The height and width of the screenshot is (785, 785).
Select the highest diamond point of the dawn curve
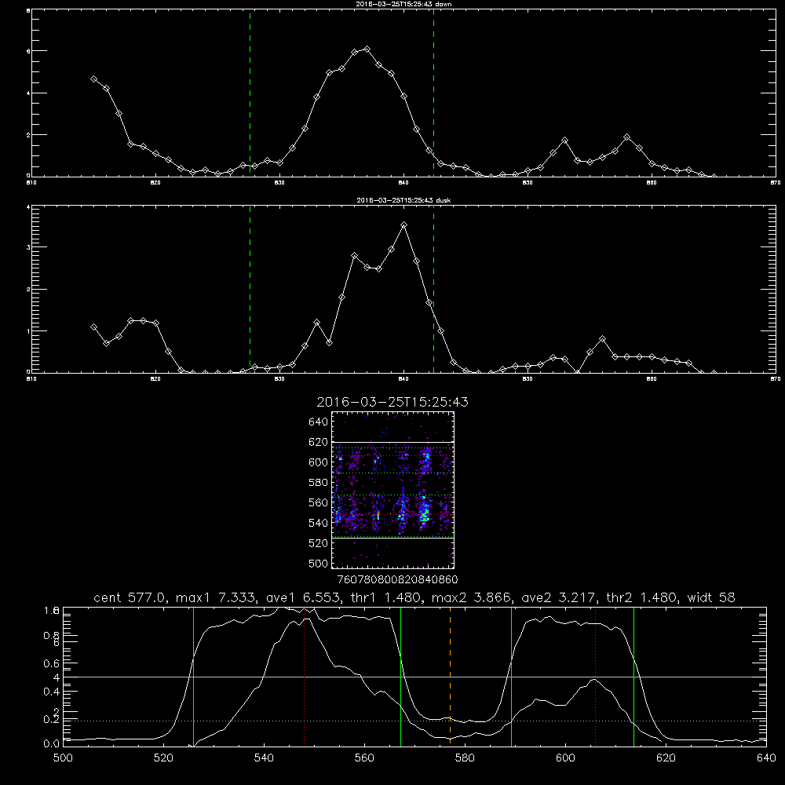pos(367,49)
